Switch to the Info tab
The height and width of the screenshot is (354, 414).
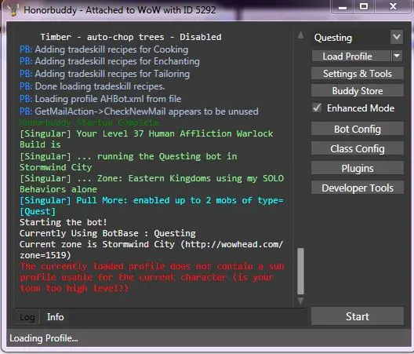click(x=55, y=317)
